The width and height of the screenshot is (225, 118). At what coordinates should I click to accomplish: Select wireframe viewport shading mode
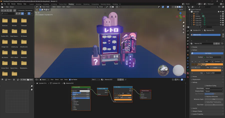pos(175,7)
